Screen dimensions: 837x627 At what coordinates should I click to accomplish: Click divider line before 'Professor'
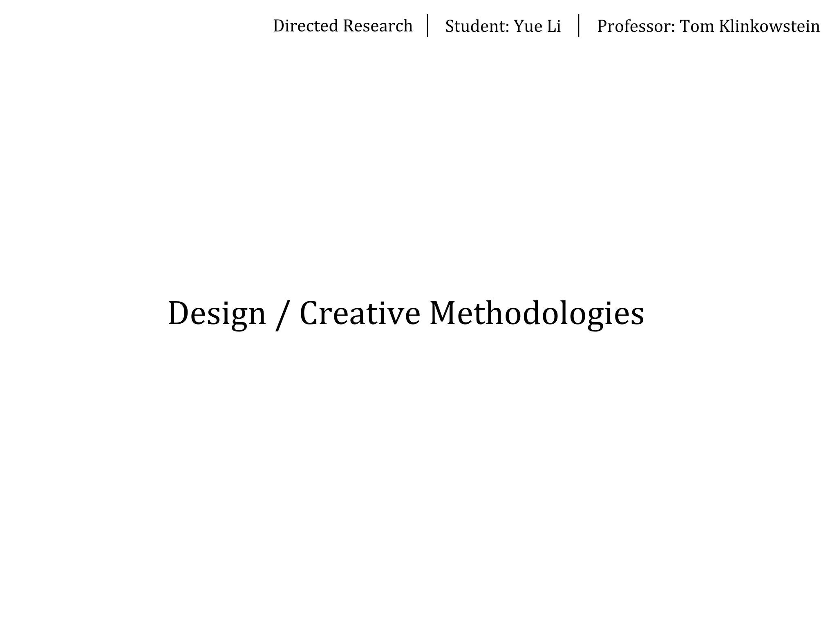pos(579,25)
